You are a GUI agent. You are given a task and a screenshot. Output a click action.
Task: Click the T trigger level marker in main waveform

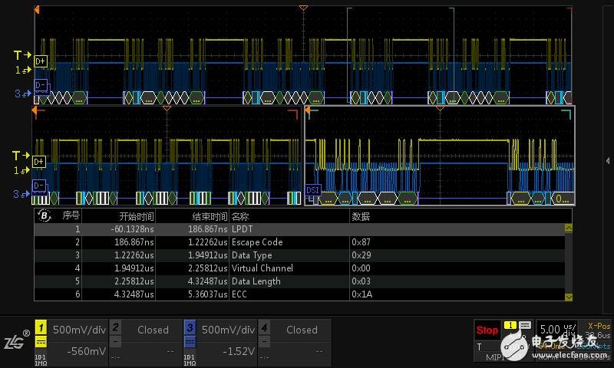tap(22, 55)
